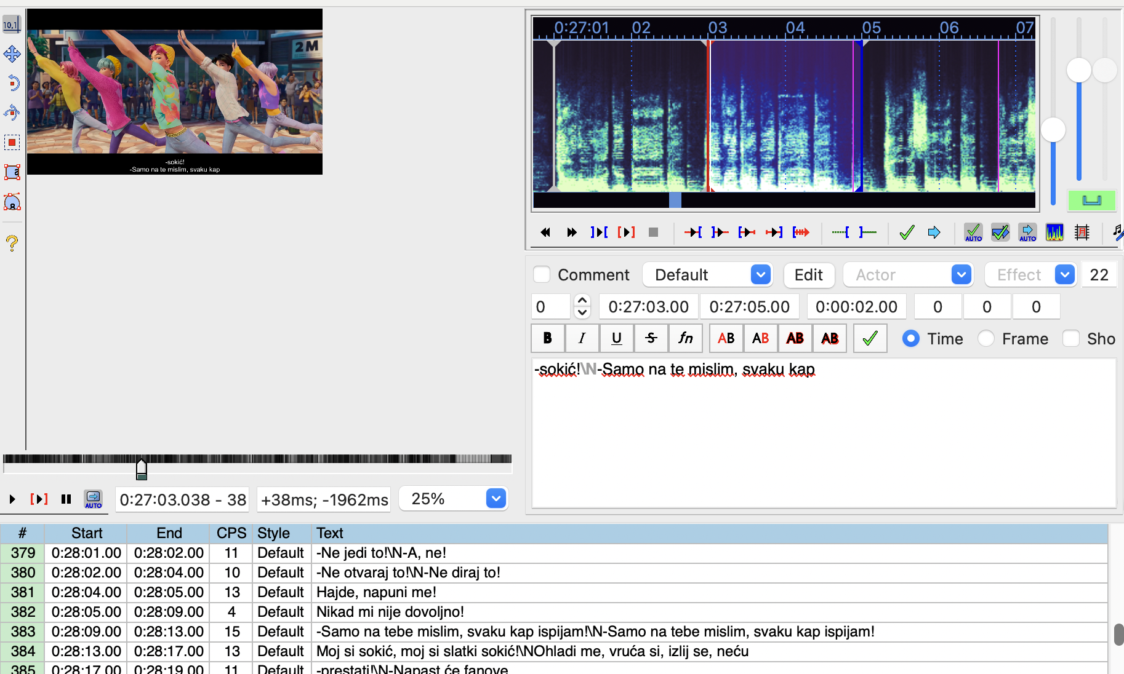Image resolution: width=1124 pixels, height=674 pixels.
Task: Click the audio horizontal zoom slider handle
Action: (1053, 130)
